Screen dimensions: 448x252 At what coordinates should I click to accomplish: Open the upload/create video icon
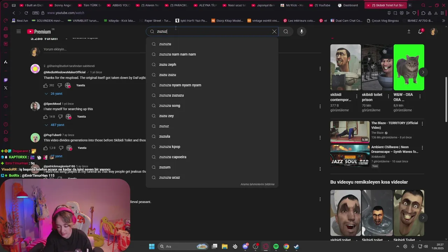pos(409,31)
